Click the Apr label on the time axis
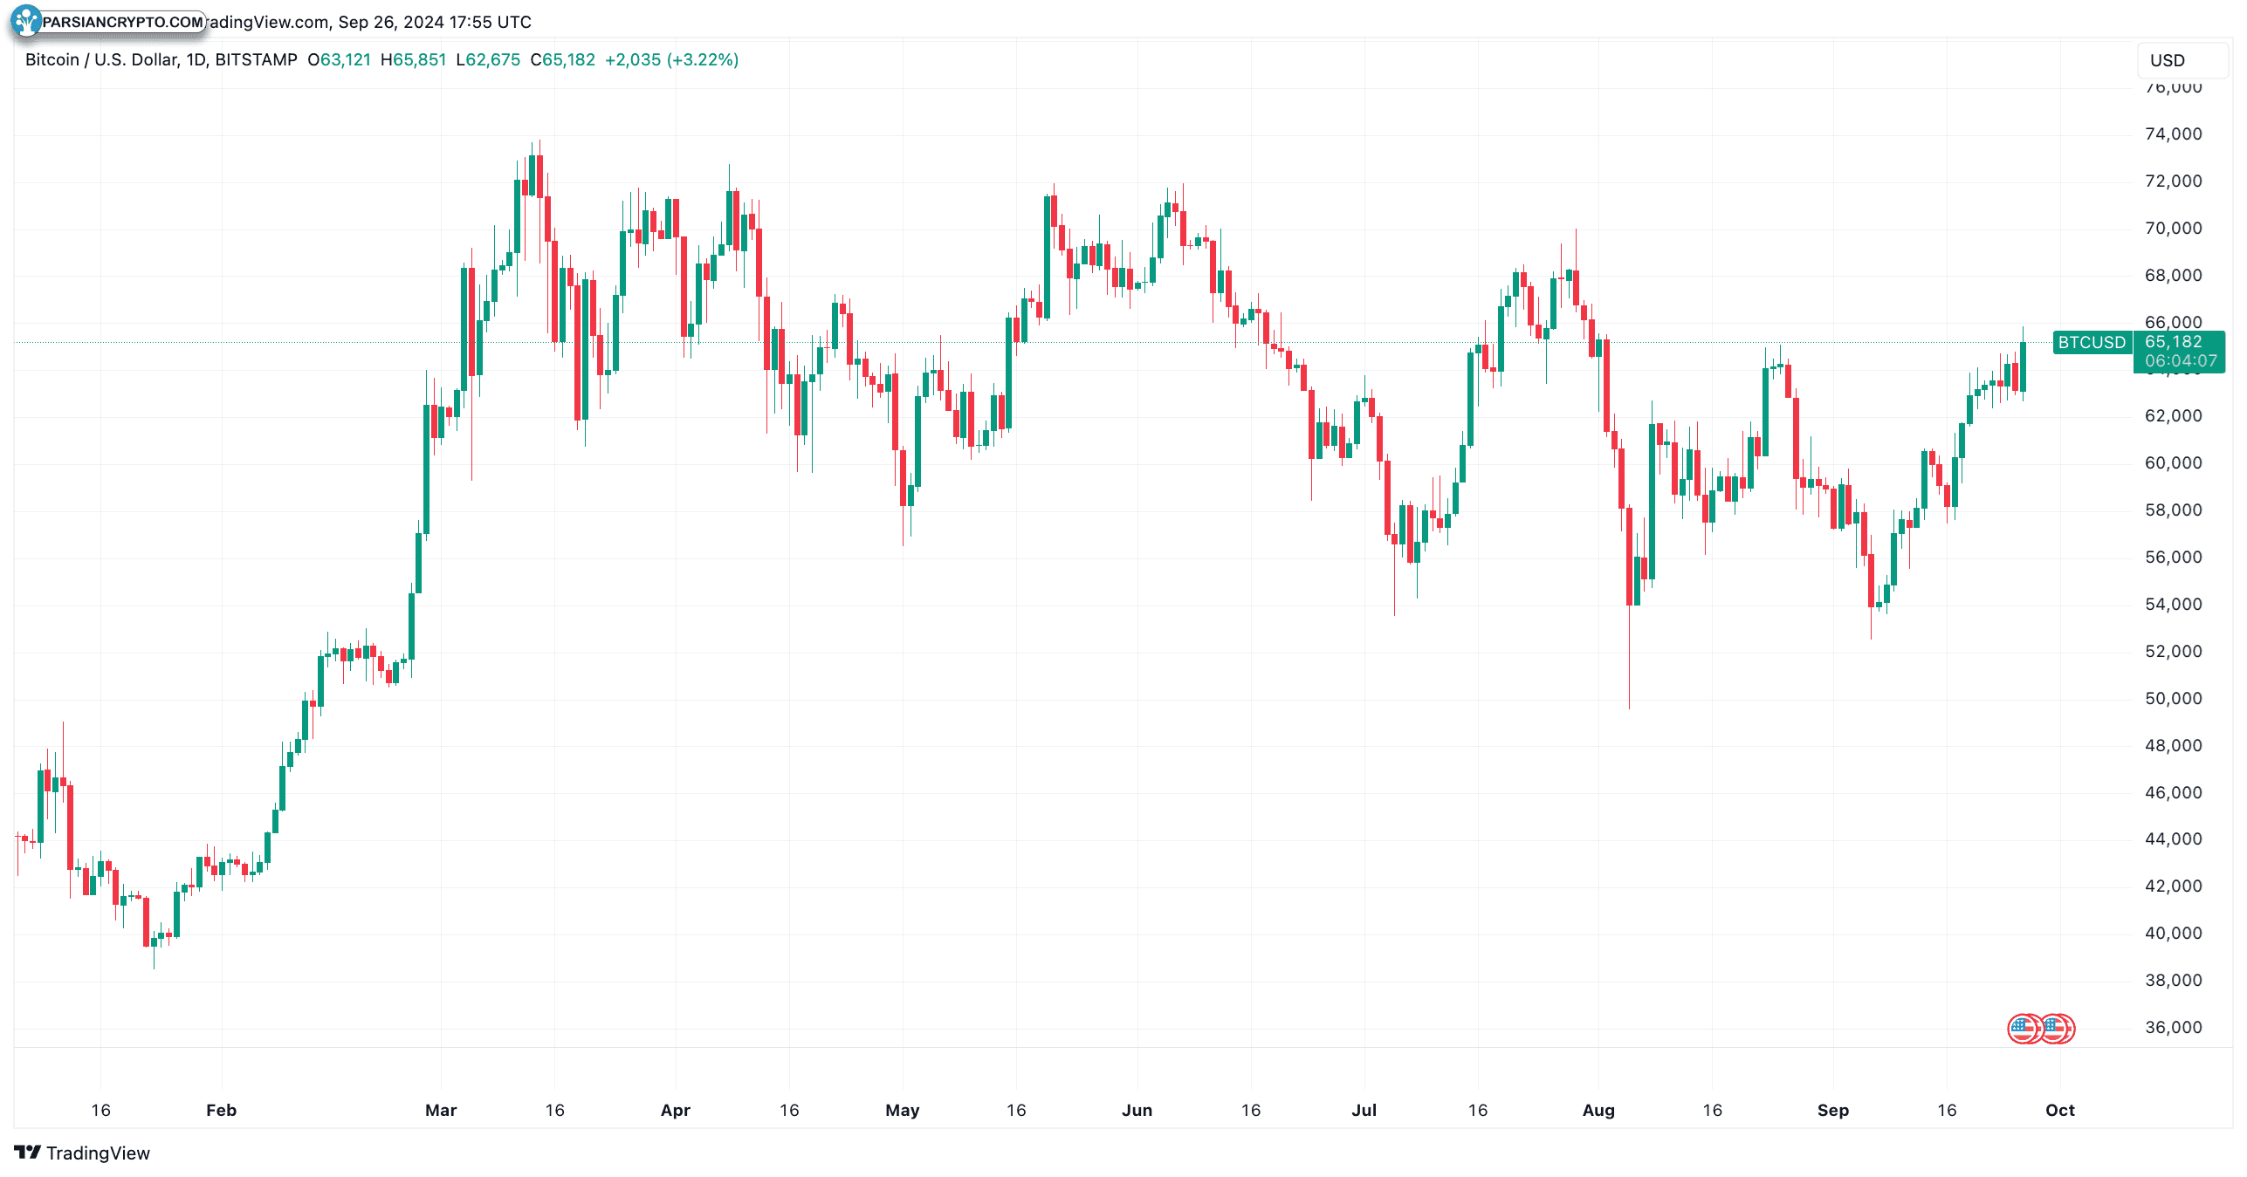Viewport: 2247px width, 1177px height. click(x=676, y=1111)
